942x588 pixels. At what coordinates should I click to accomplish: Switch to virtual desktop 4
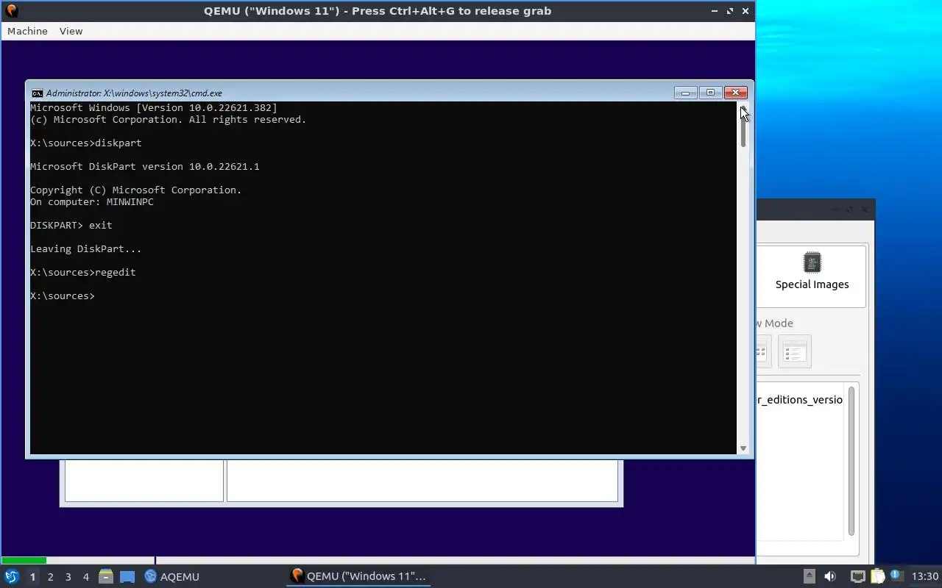pyautogui.click(x=85, y=577)
